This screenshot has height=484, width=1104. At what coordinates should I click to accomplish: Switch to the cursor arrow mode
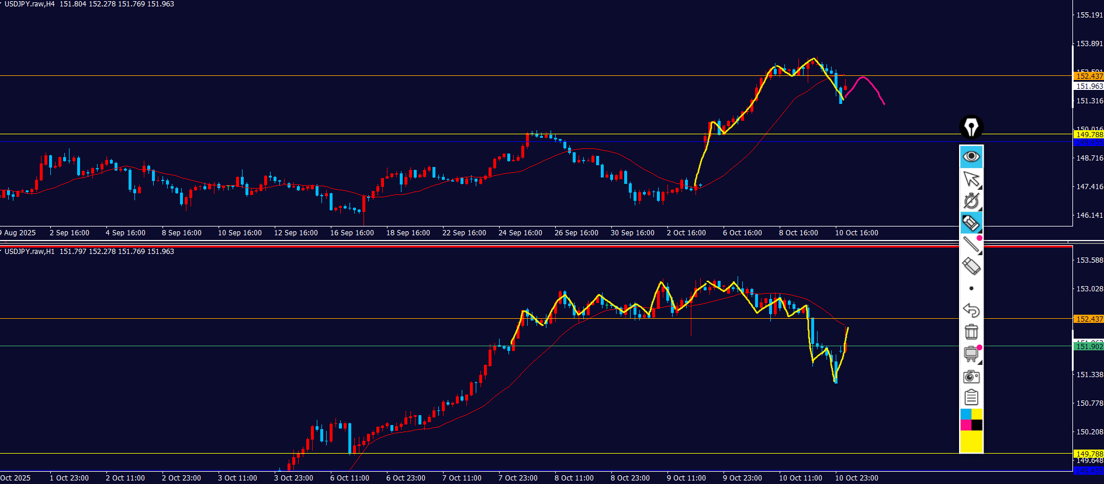pos(971,179)
